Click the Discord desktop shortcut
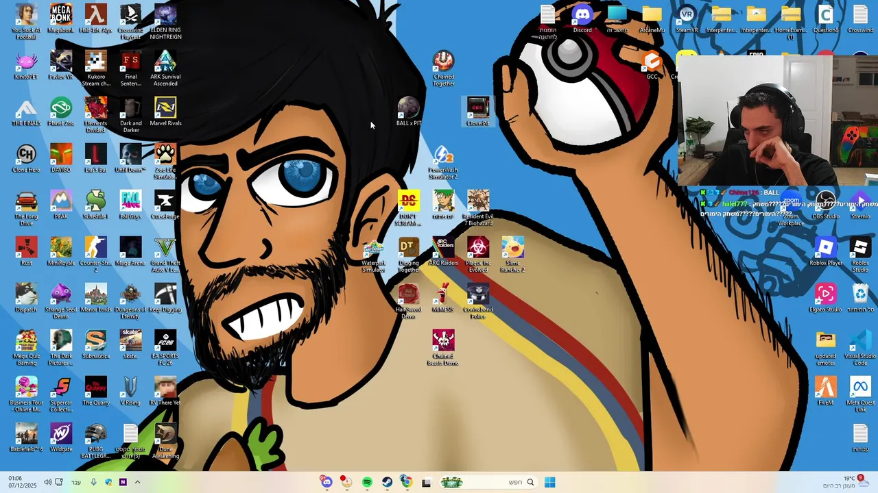The image size is (878, 493). tap(582, 18)
